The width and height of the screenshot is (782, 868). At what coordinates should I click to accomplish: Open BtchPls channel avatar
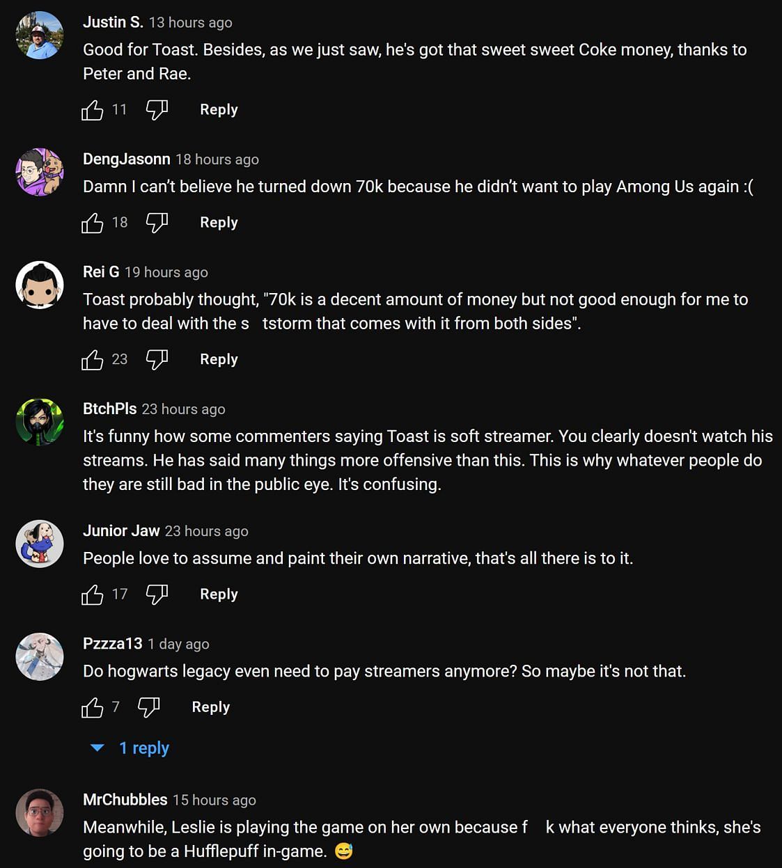[40, 422]
